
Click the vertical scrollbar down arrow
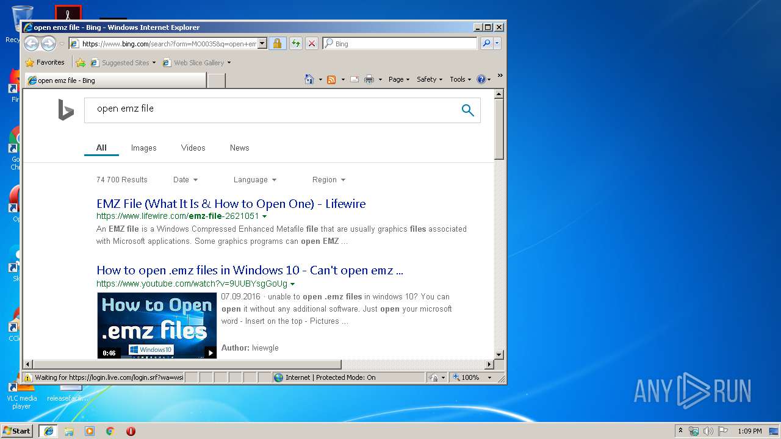498,354
